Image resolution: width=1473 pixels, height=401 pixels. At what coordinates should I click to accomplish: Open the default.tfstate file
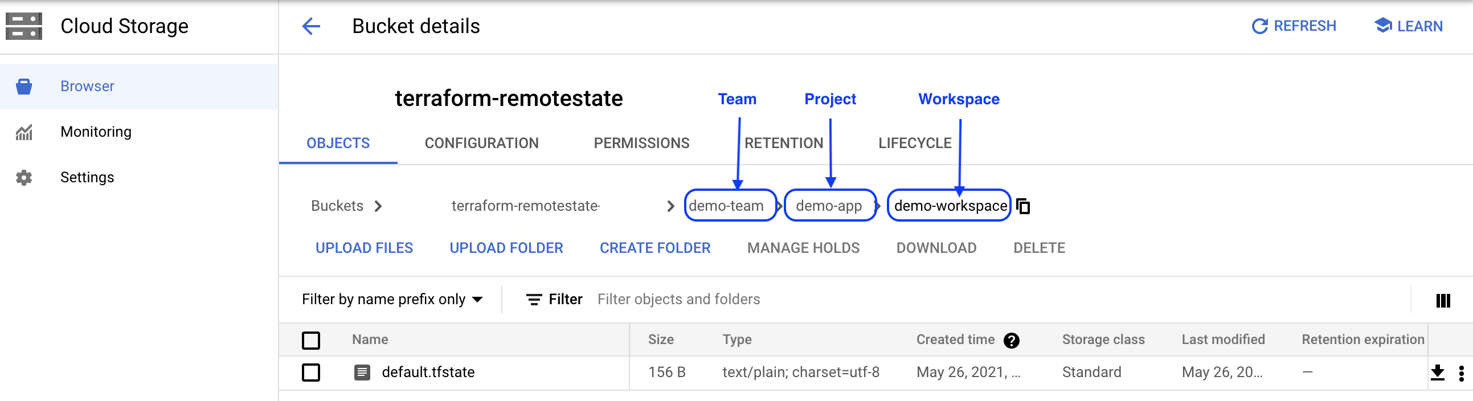click(x=428, y=373)
